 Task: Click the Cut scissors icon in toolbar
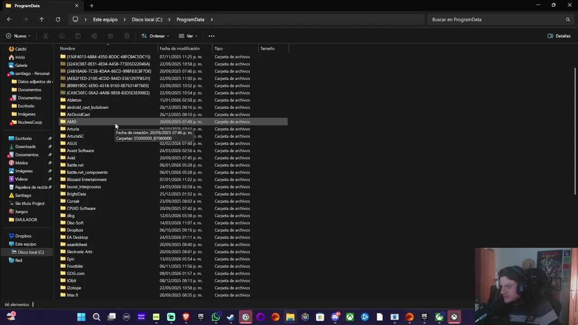46,36
